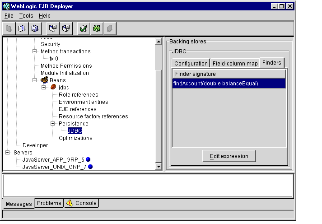This screenshot has height=224, width=322.
Task: Select Role references tree item
Action: pyautogui.click(x=79, y=95)
